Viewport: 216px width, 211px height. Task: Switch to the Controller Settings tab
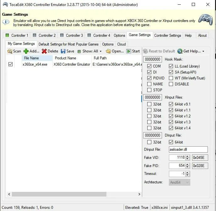[x=168, y=35]
